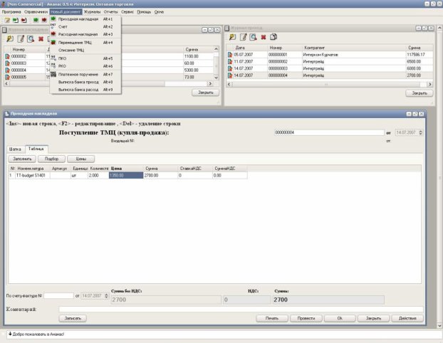Click the red delete cross in the left journal
The width and height of the screenshot is (443, 343).
point(41,38)
